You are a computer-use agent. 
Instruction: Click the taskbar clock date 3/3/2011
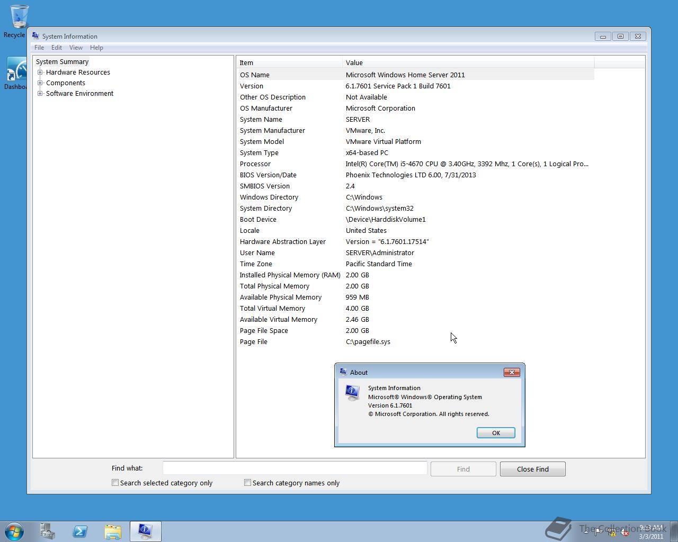coord(651,536)
